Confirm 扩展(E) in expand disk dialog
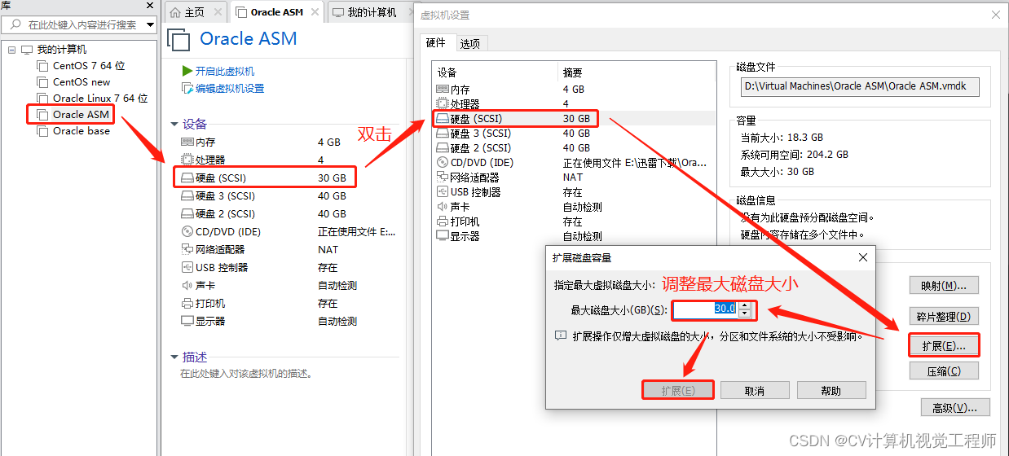This screenshot has width=1009, height=456. pos(678,391)
